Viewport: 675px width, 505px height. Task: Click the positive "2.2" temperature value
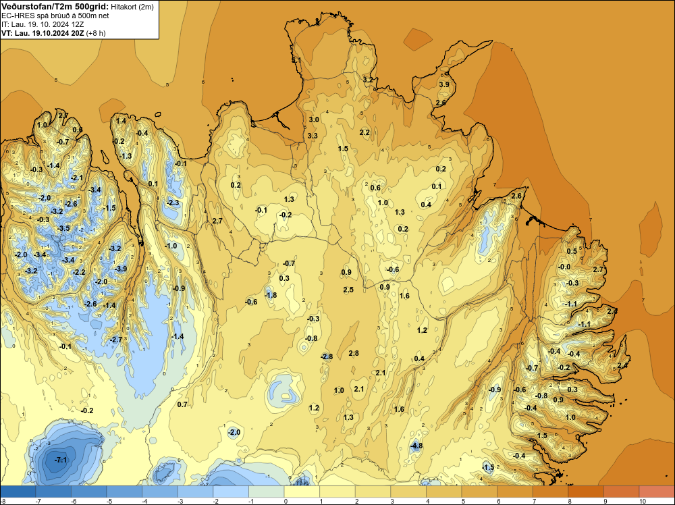tap(364, 132)
